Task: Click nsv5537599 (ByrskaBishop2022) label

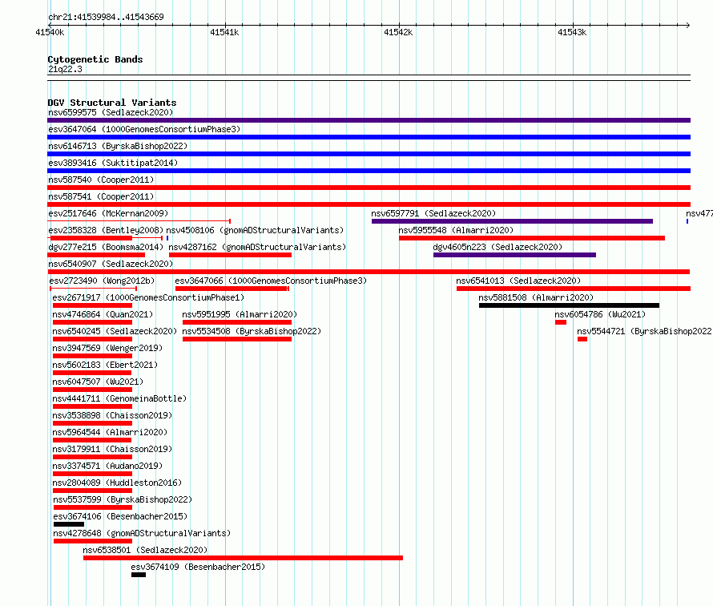Action: click(x=123, y=499)
